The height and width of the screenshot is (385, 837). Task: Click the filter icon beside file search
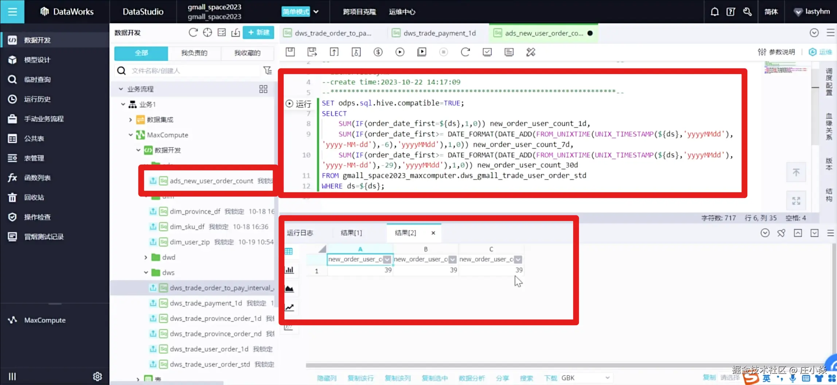[x=268, y=70]
